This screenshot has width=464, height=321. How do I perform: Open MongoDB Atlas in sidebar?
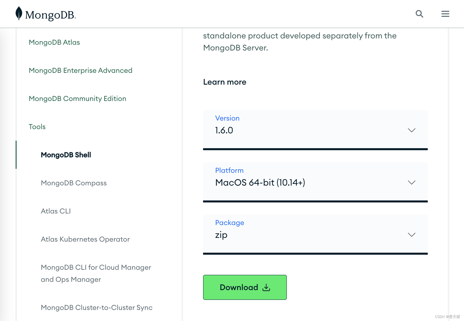pos(54,42)
